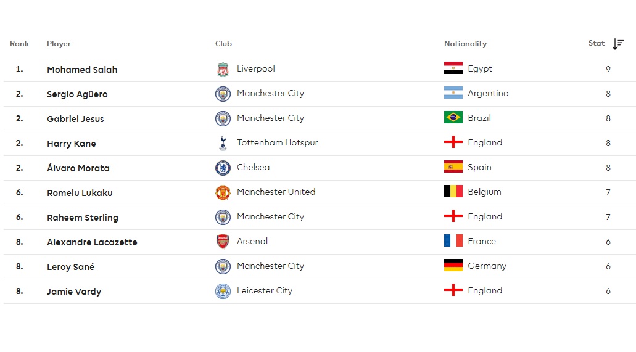The image size is (636, 352).
Task: Click the Leicester City badge icon
Action: 223,291
